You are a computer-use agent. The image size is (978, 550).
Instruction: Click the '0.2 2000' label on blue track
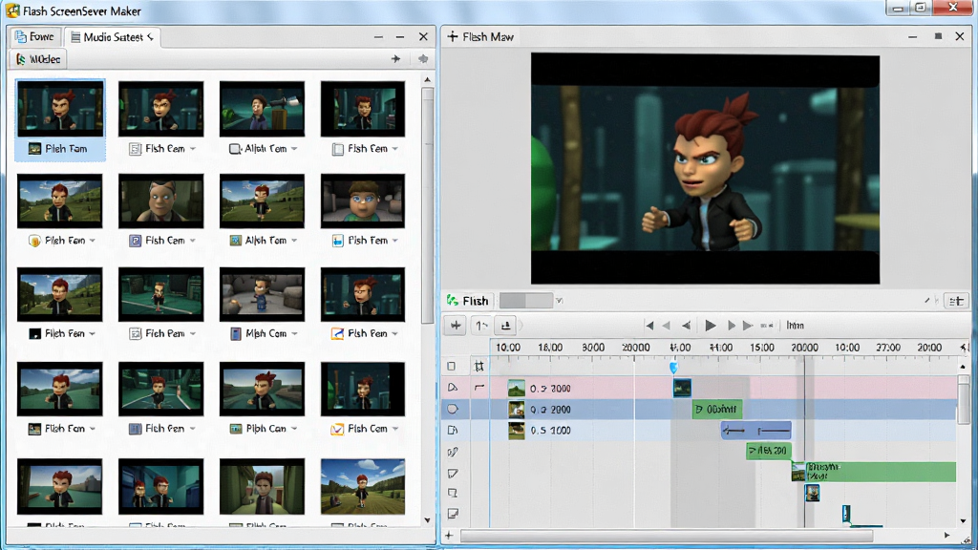pyautogui.click(x=550, y=410)
